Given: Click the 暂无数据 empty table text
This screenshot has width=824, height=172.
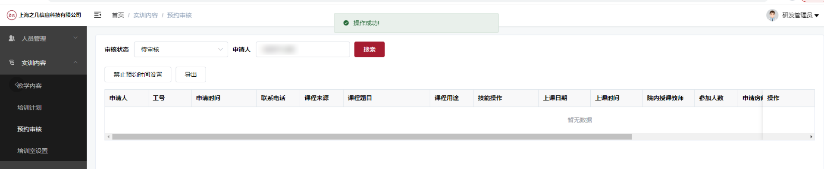Looking at the screenshot, I should coord(580,120).
